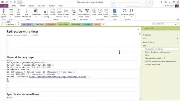Click the Undo button
This screenshot has height=101, width=180.
click(11, 2)
